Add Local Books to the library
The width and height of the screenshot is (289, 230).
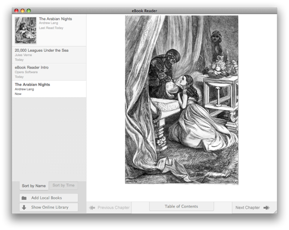coord(49,198)
